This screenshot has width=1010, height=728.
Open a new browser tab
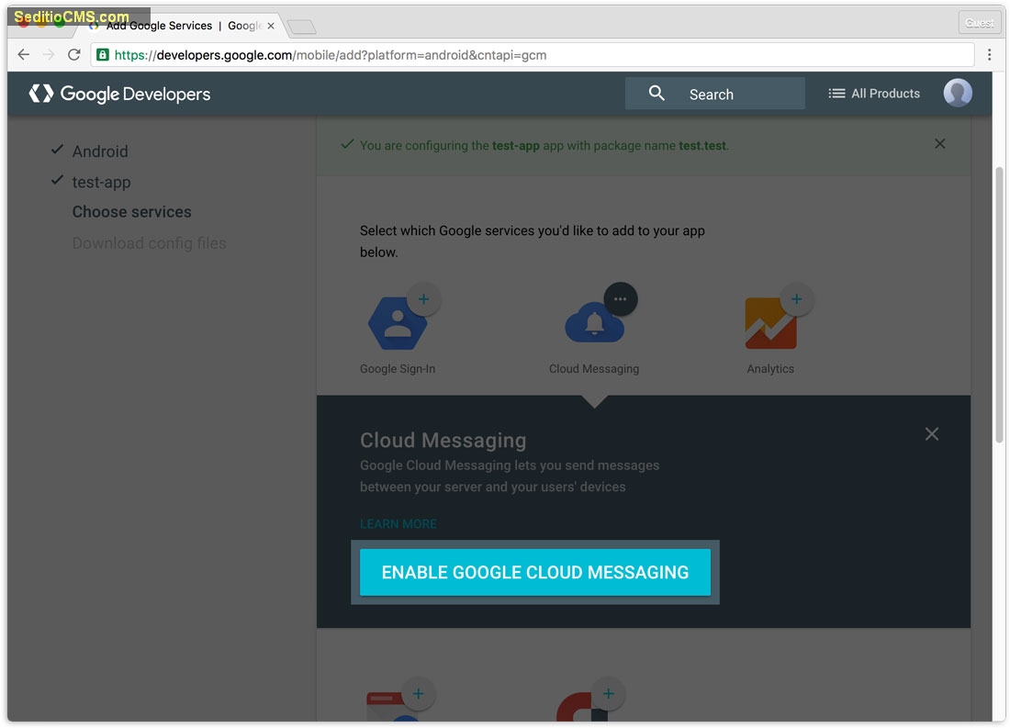point(301,27)
